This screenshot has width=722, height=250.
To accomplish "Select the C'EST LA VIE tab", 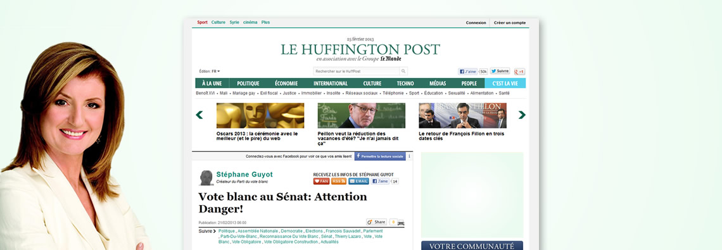I will [505, 84].
